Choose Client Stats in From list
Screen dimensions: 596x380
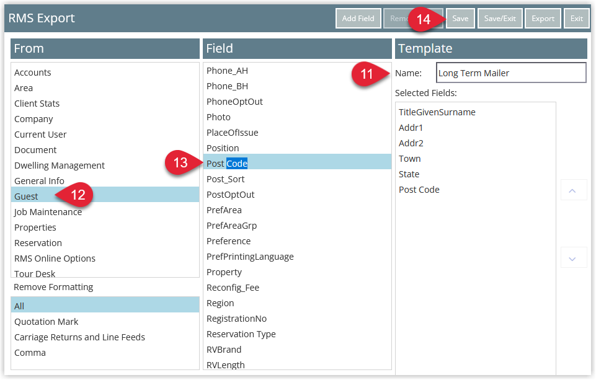pyautogui.click(x=105, y=104)
